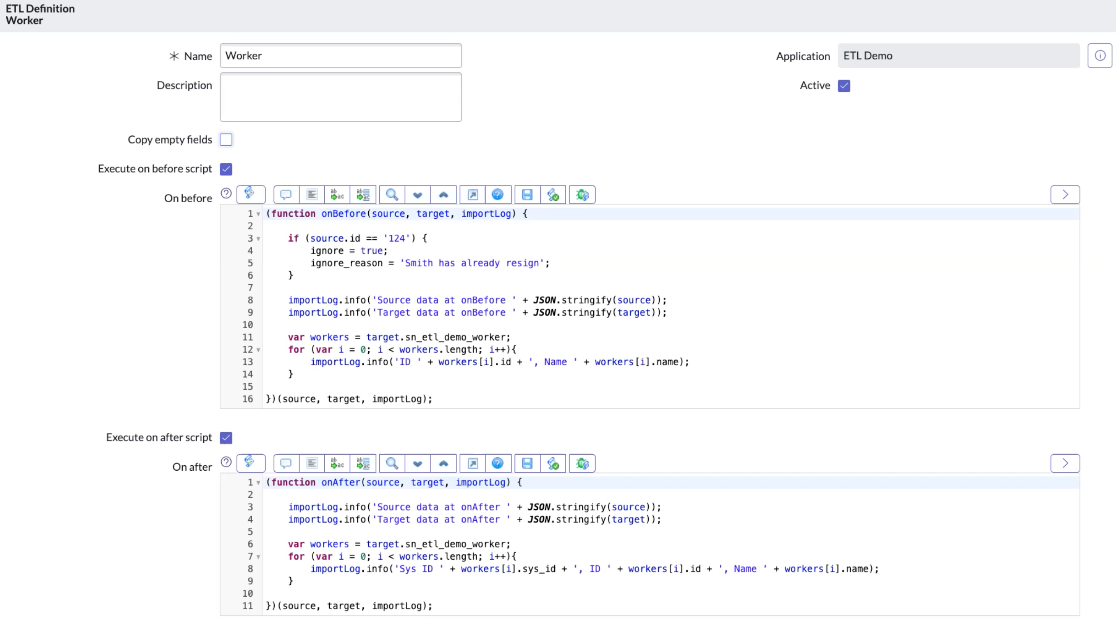Enable Copy empty fields checkbox
Screen dimensions: 1116x627
(x=226, y=140)
